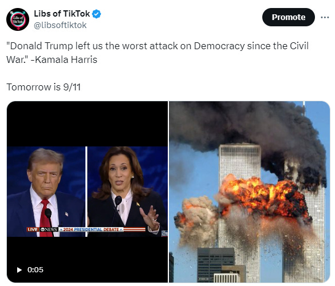
Task: Click the 0:05 video duration label
Action: pos(36,270)
